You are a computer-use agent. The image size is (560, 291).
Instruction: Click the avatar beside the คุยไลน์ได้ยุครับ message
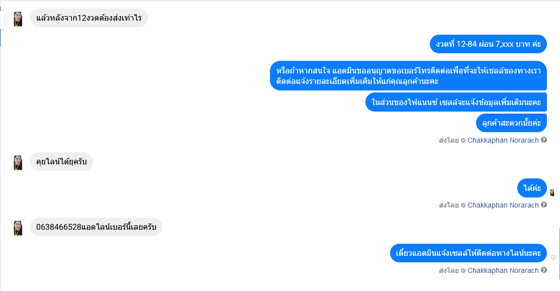pyautogui.click(x=18, y=162)
